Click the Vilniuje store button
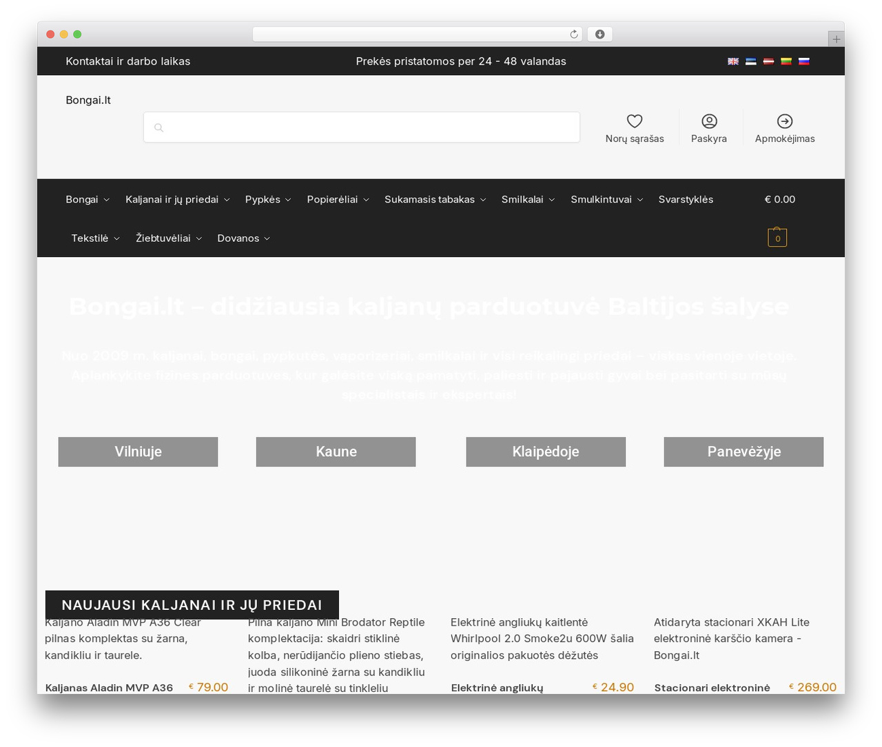The height and width of the screenshot is (747, 882). (x=138, y=451)
